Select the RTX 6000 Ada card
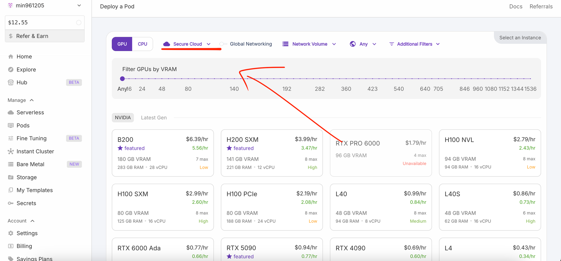The height and width of the screenshot is (261, 561). (163, 250)
